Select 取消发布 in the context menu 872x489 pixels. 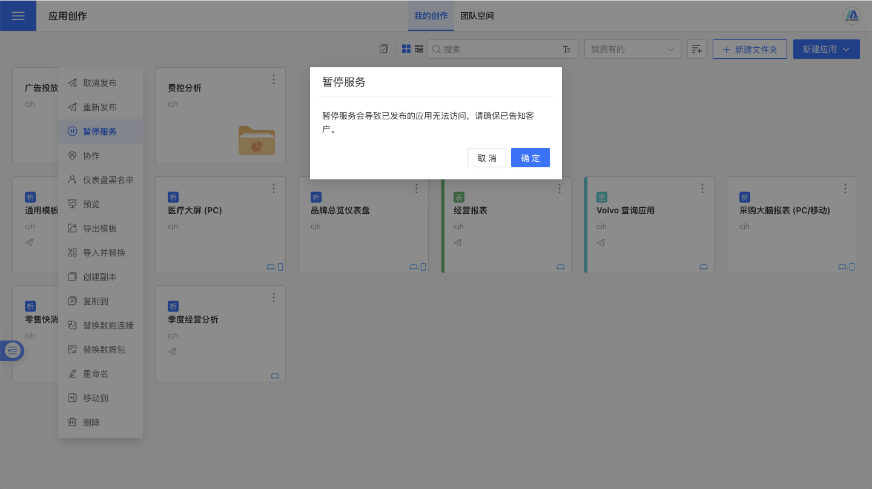[100, 83]
